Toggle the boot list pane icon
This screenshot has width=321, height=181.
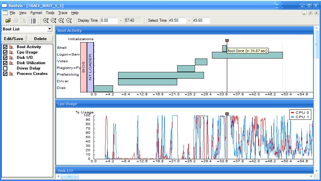tap(33, 20)
